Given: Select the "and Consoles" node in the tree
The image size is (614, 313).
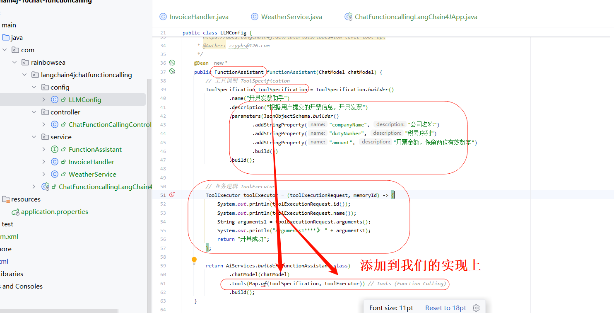Looking at the screenshot, I should tap(22, 286).
